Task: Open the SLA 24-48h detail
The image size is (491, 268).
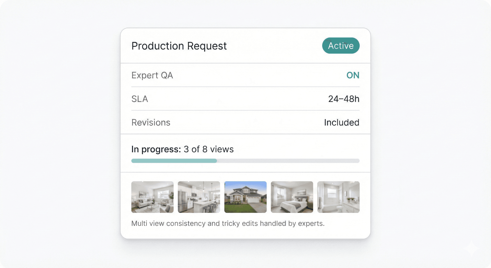Action: [344, 99]
